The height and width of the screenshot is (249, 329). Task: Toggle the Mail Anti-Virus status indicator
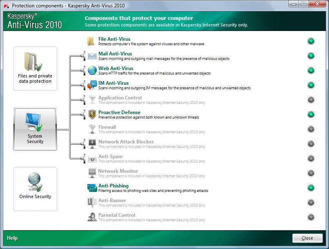311,56
